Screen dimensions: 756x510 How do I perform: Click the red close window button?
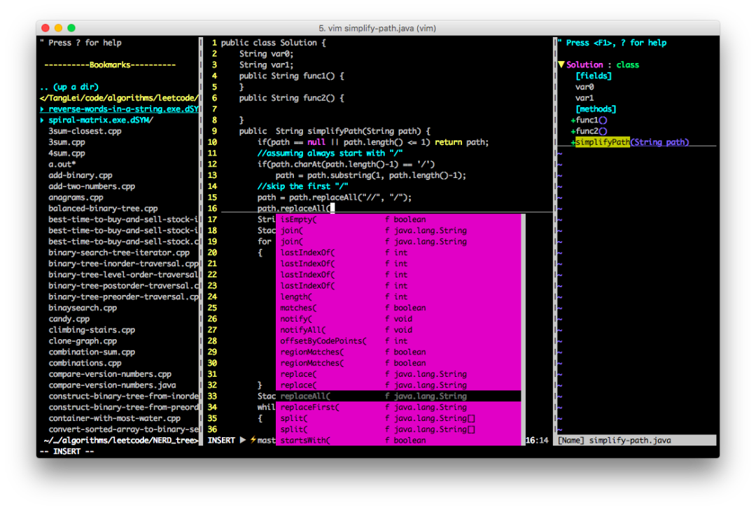[x=45, y=28]
